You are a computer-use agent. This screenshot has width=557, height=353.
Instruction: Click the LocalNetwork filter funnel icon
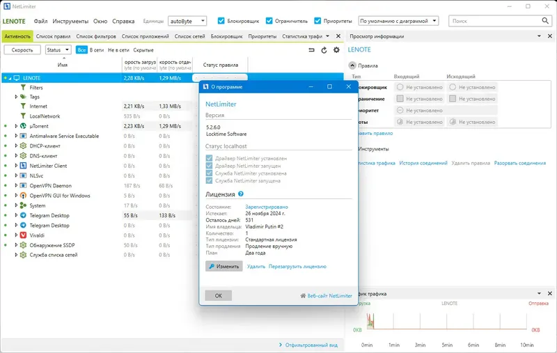23,116
